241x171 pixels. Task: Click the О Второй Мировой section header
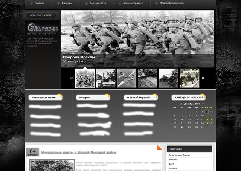point(138,98)
